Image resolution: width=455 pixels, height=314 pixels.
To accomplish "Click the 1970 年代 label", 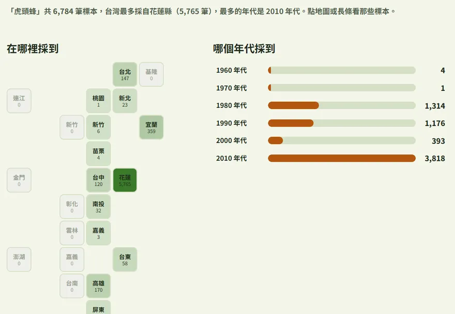I will [231, 88].
